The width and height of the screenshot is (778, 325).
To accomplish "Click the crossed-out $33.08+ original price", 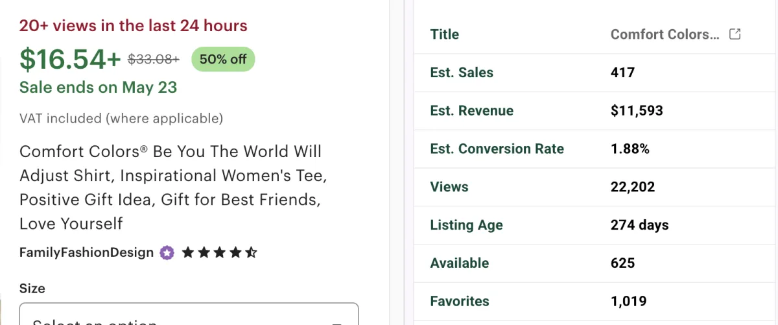I will pyautogui.click(x=154, y=59).
